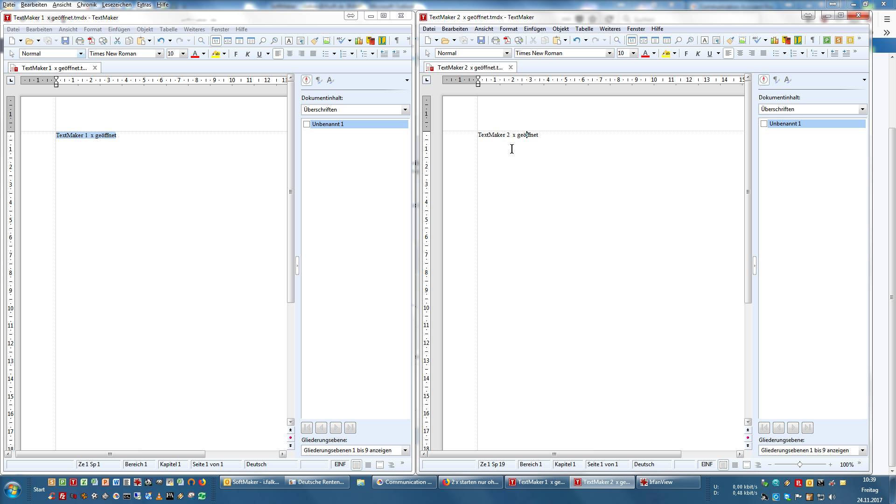Click search magnifier in TextMaker 1 toolbar

pos(202,41)
